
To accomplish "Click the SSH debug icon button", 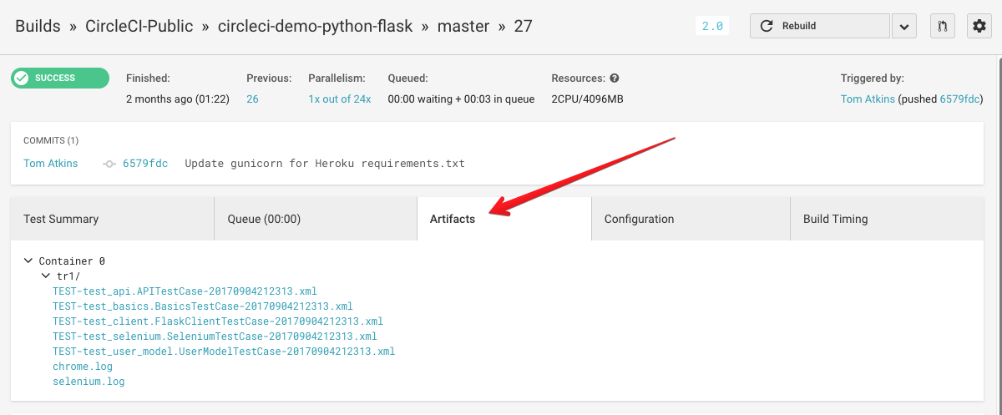I will (x=942, y=26).
